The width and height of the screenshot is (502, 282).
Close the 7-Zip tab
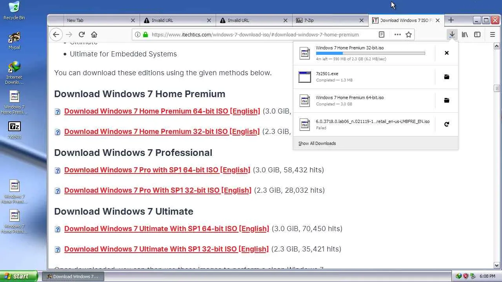tap(362, 20)
